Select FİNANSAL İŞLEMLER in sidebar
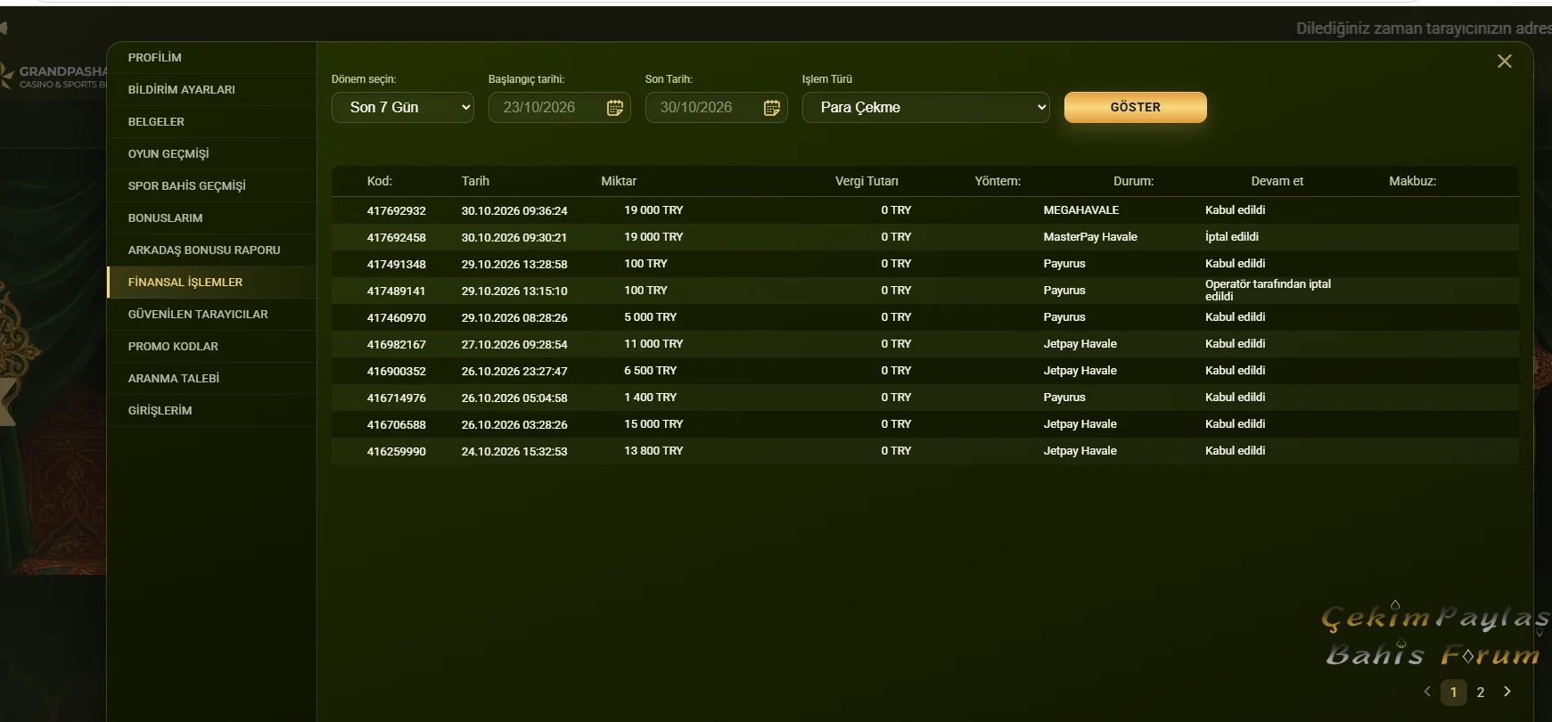The image size is (1552, 722). [x=211, y=283]
